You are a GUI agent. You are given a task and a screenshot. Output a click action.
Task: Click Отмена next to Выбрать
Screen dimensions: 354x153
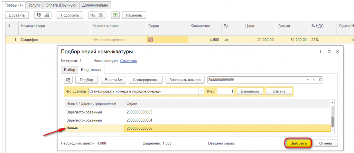tap(326, 143)
